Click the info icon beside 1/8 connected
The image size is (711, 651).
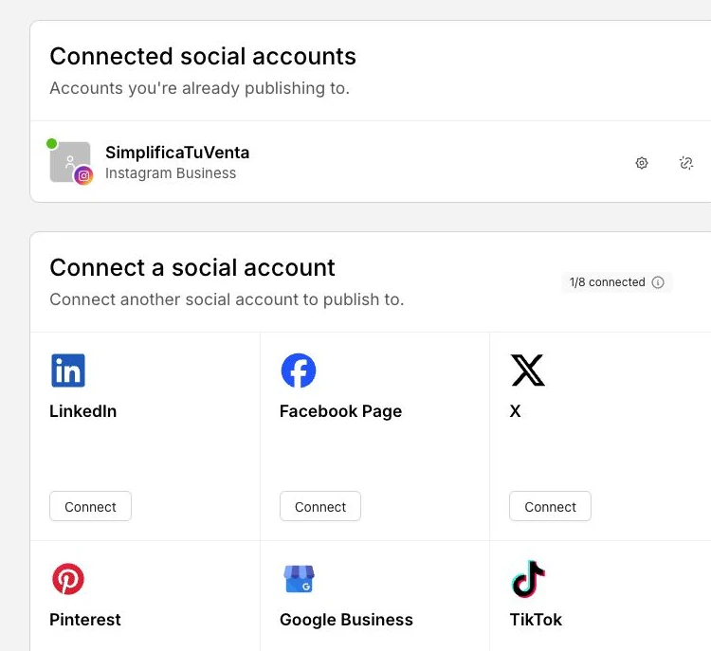[658, 282]
